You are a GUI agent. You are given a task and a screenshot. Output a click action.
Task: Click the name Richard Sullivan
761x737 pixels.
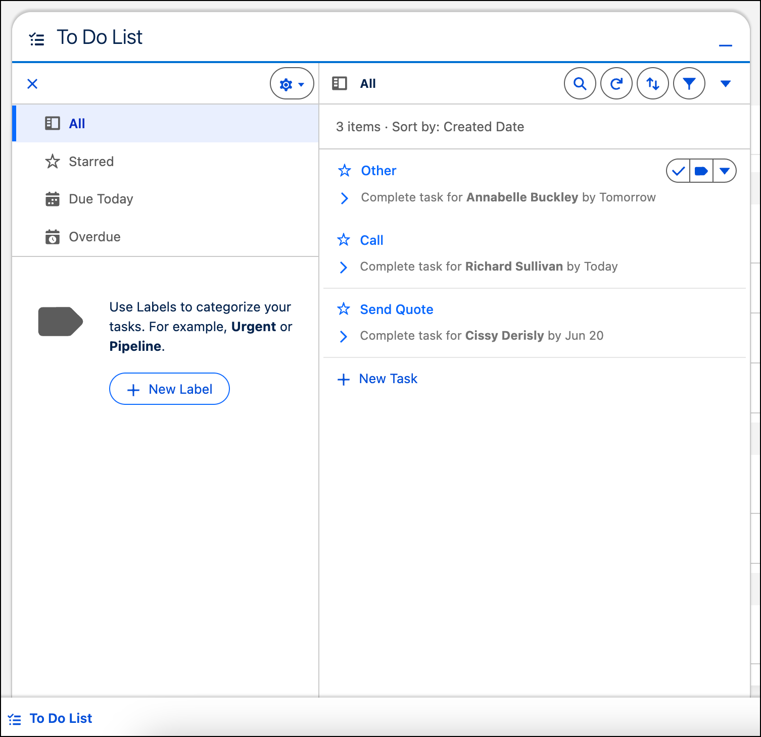[514, 267]
